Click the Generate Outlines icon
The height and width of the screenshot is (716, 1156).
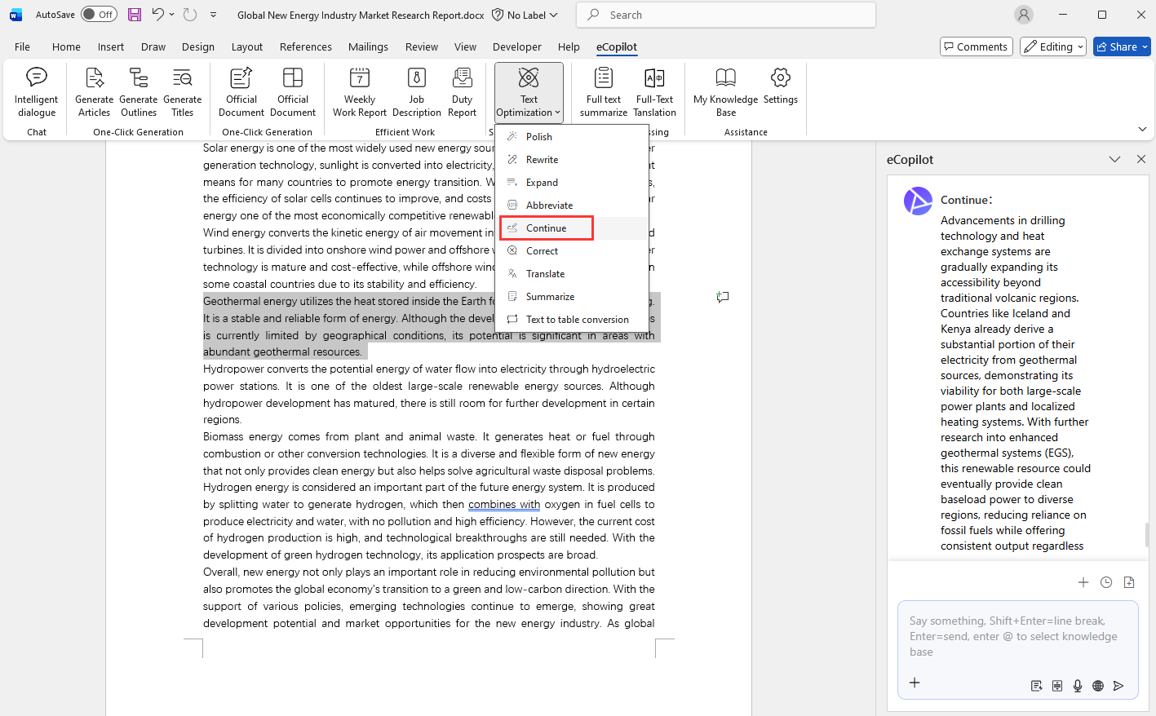click(x=138, y=92)
